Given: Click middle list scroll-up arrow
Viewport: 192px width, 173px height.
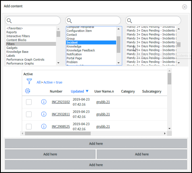Looking at the screenshot, I should pos(118,29).
